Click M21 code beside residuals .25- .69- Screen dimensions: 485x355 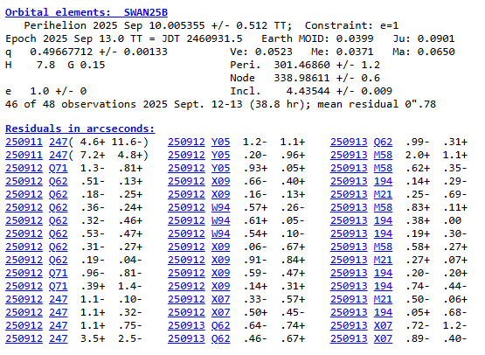[383, 194]
